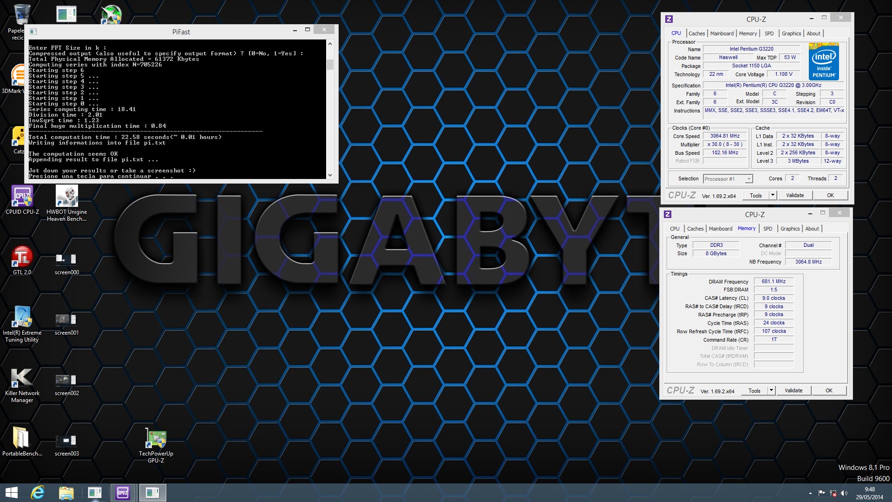
Task: Click the PiFast scrollbar up arrow
Action: click(330, 44)
